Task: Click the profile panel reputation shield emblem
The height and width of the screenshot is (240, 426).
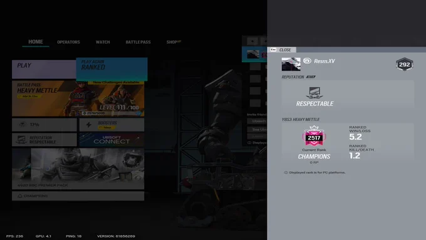Action: (314, 93)
